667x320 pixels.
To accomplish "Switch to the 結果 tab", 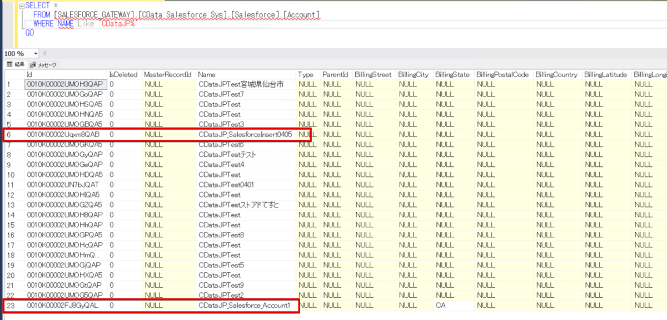I will pos(16,64).
